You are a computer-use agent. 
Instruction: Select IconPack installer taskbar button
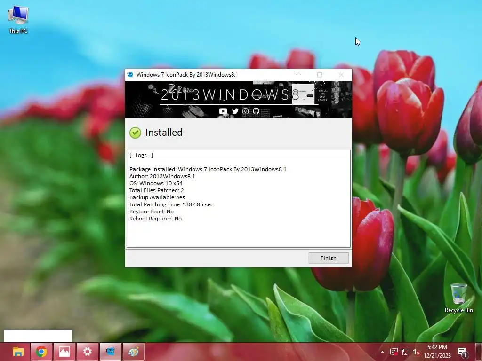110,352
